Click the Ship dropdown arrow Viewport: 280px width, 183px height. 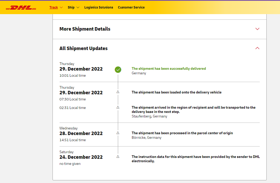pyautogui.click(x=78, y=7)
